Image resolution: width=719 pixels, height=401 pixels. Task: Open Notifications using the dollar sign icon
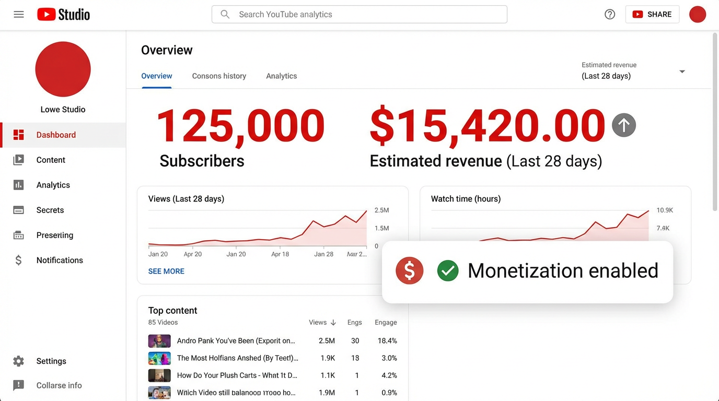18,260
